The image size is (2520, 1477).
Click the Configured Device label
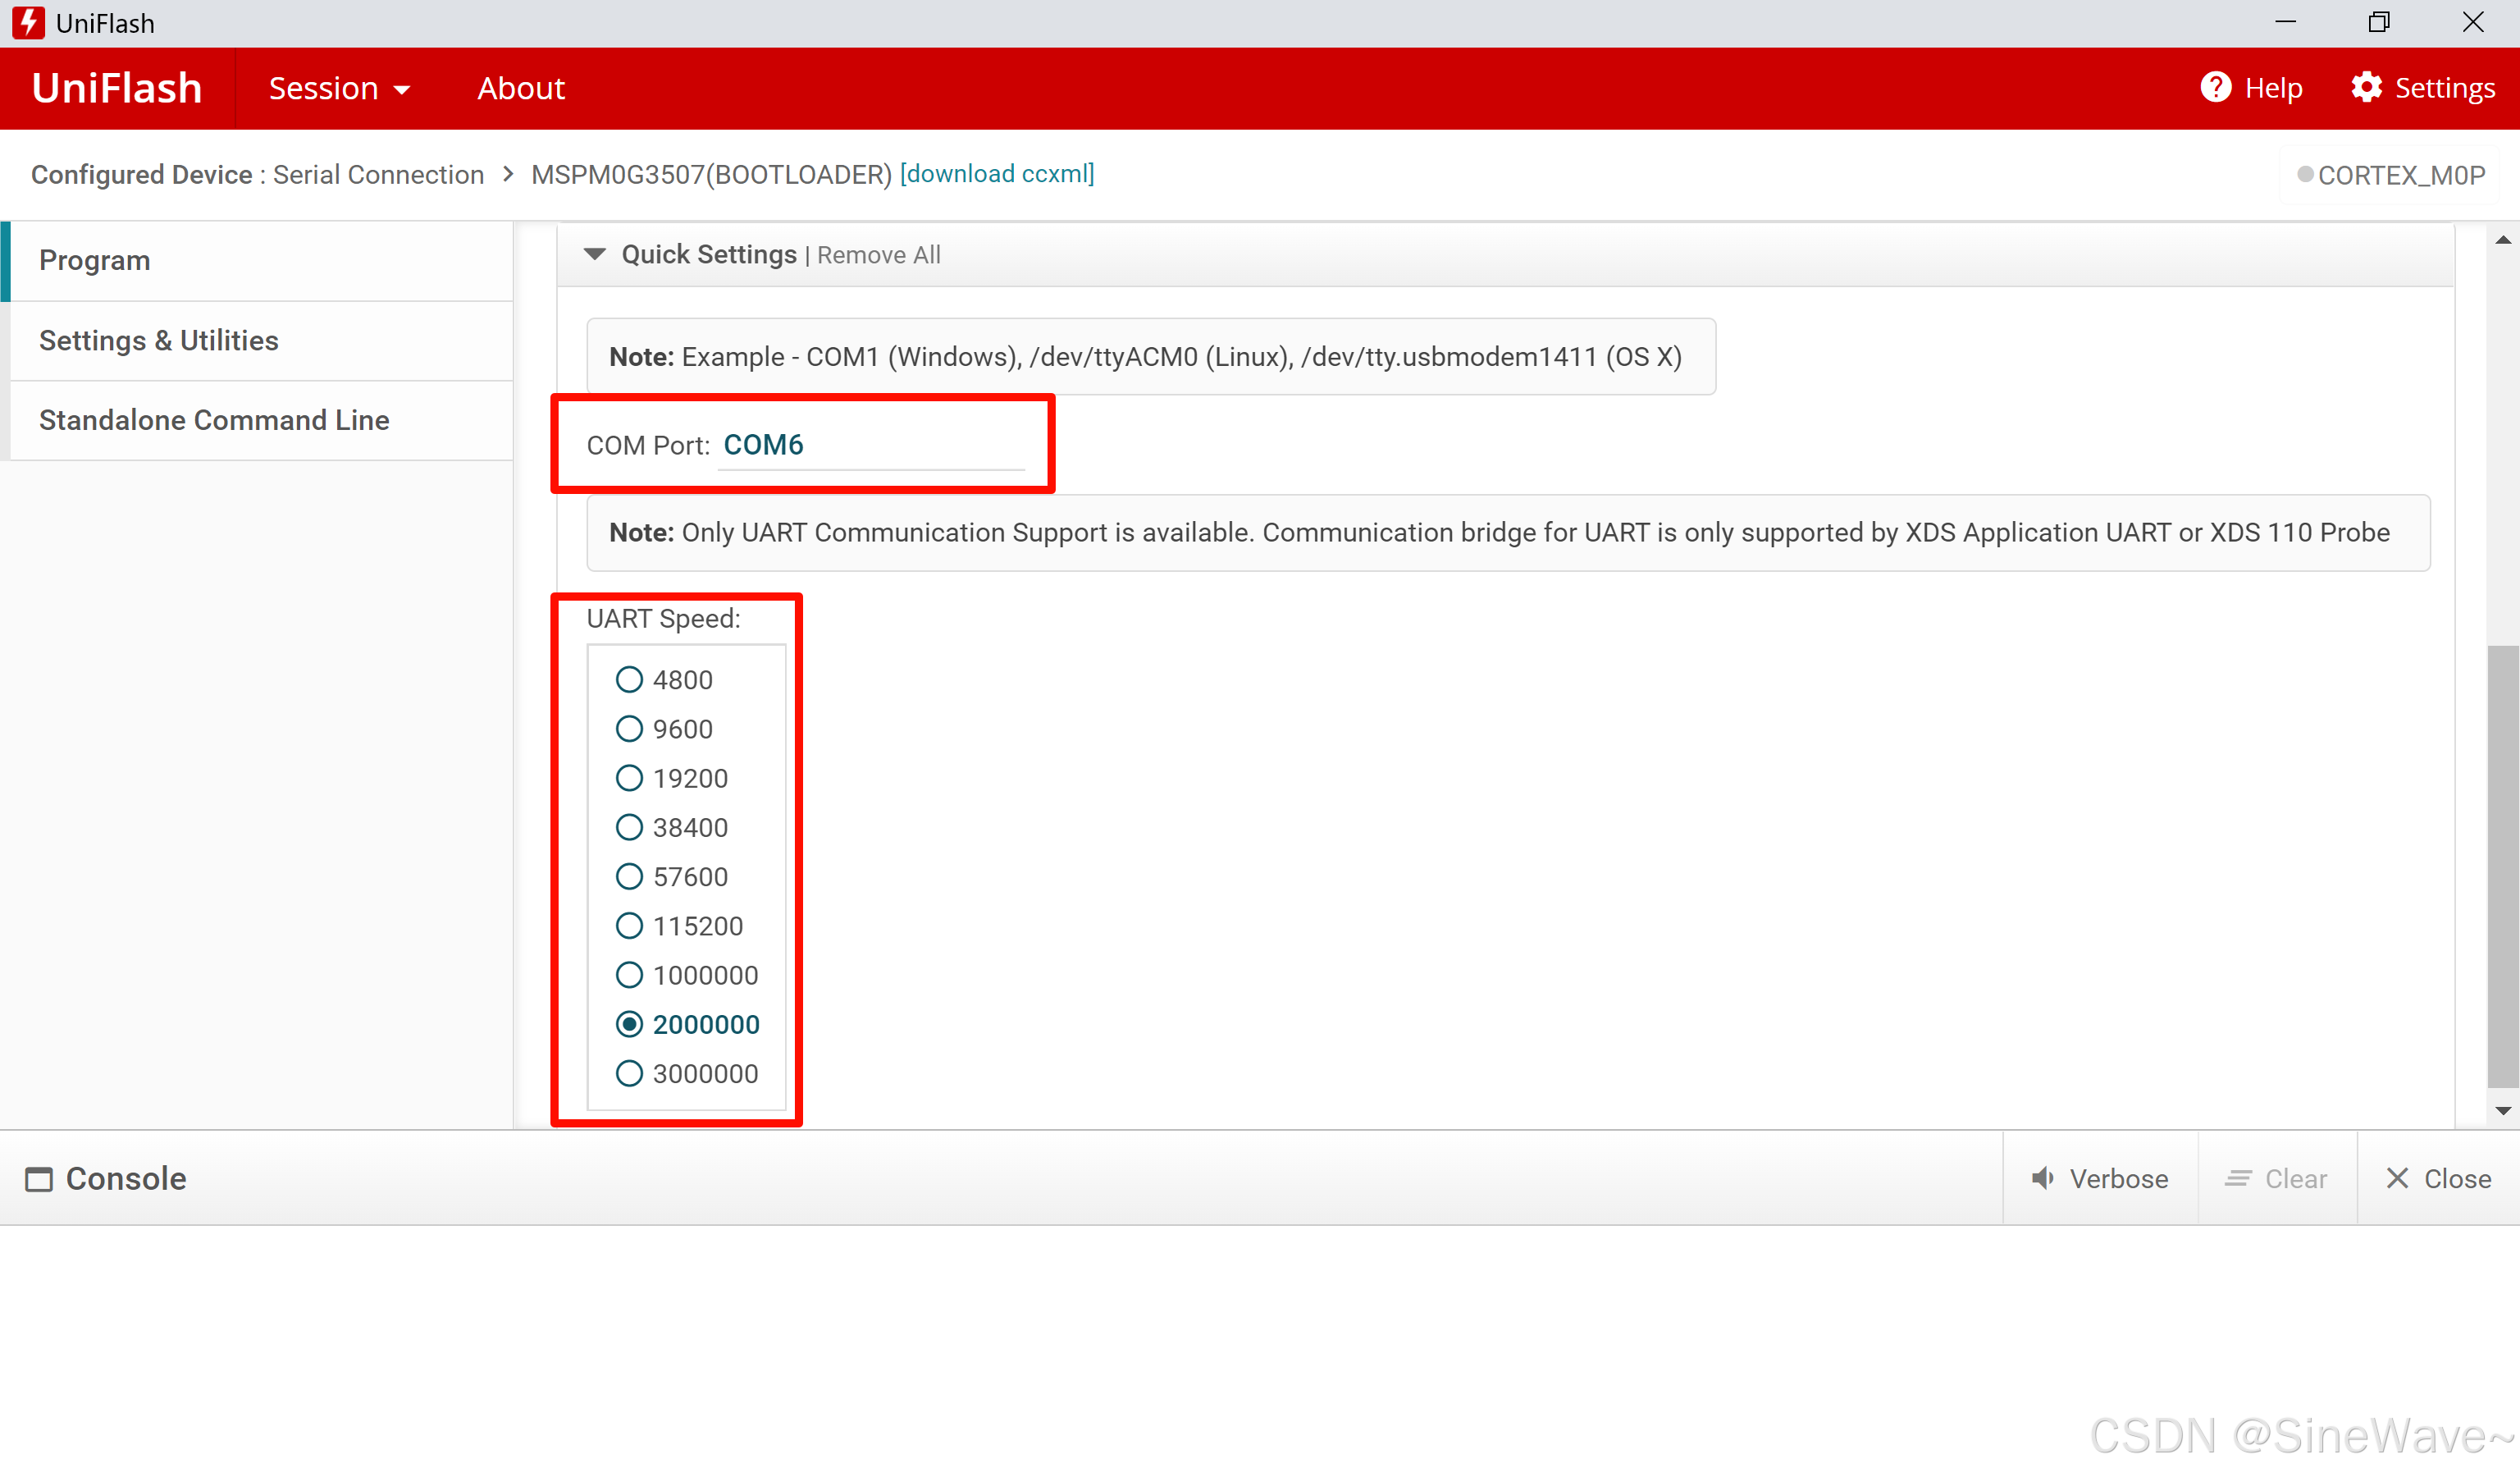click(x=141, y=175)
